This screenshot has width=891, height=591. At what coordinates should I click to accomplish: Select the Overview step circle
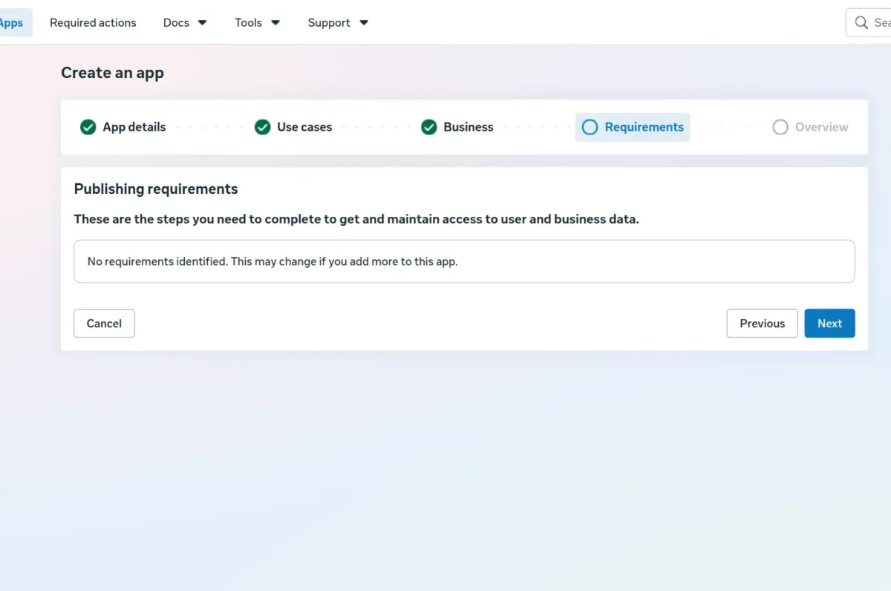(780, 127)
